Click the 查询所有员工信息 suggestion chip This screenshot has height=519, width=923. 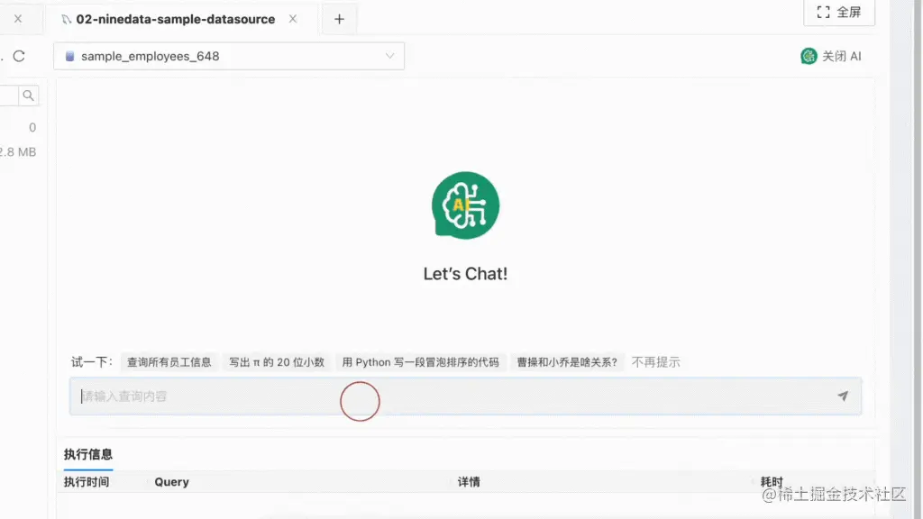point(168,362)
